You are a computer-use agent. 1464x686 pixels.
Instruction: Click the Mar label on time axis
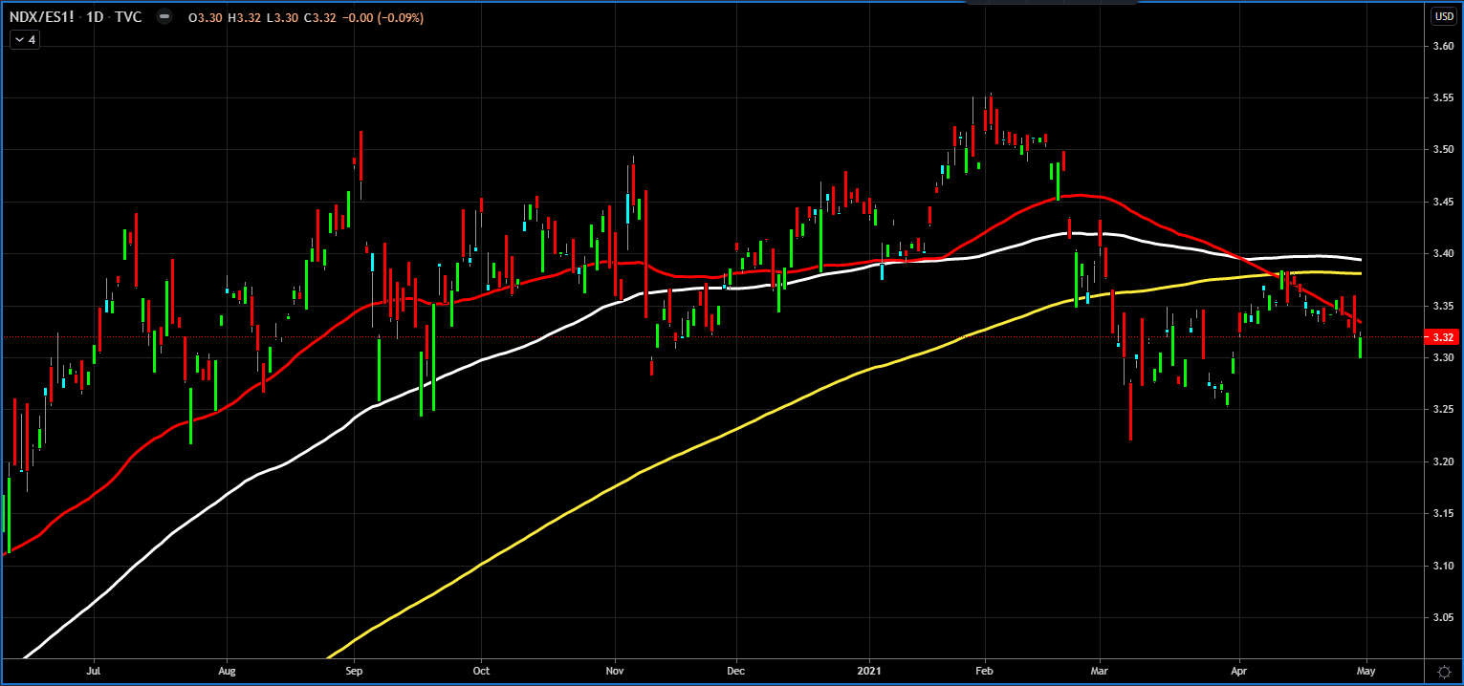[1100, 672]
